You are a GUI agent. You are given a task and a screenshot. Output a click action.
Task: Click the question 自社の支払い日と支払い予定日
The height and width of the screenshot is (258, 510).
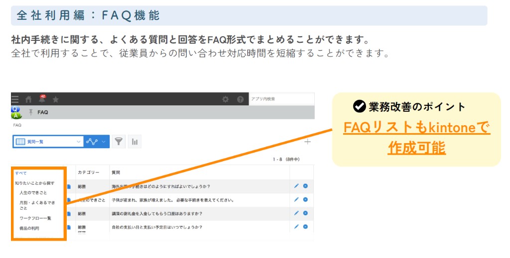157,227
